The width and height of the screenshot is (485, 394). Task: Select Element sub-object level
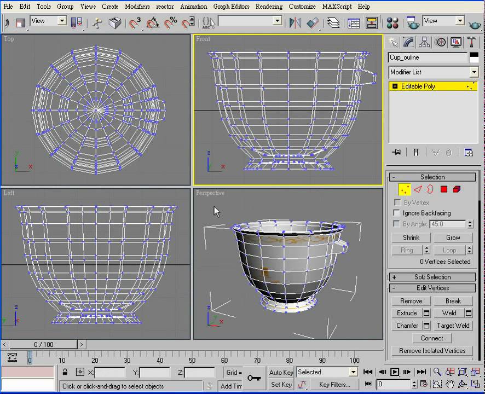(457, 189)
